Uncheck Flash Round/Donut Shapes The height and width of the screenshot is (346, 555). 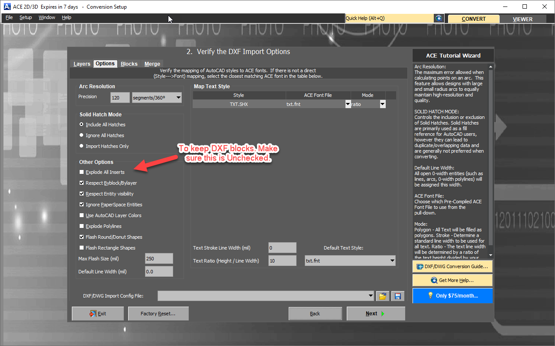[82, 237]
